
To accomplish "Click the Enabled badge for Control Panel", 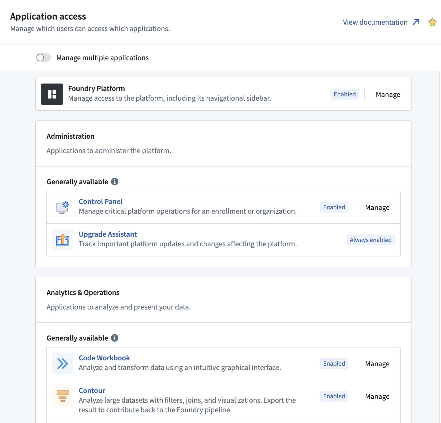I will coord(334,207).
